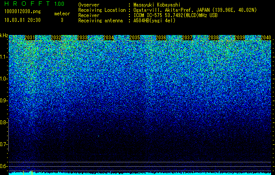Click the 2037 time marker
The width and height of the screenshot is (275, 175).
tap(187, 38)
